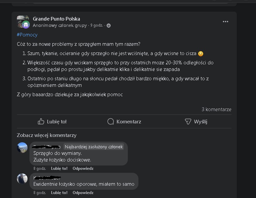Screen dimensions: 256x198
Task: Reply to the "Sprzęgło do wymiany" comment
Action: point(83,168)
